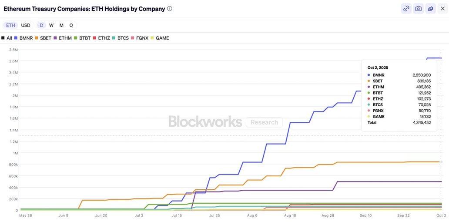Click the info icon beside chart title
The height and width of the screenshot is (222, 449).
click(170, 9)
